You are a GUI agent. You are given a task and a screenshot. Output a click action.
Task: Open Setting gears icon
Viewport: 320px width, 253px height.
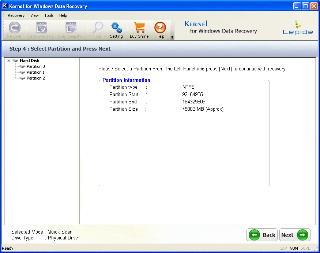point(117,27)
